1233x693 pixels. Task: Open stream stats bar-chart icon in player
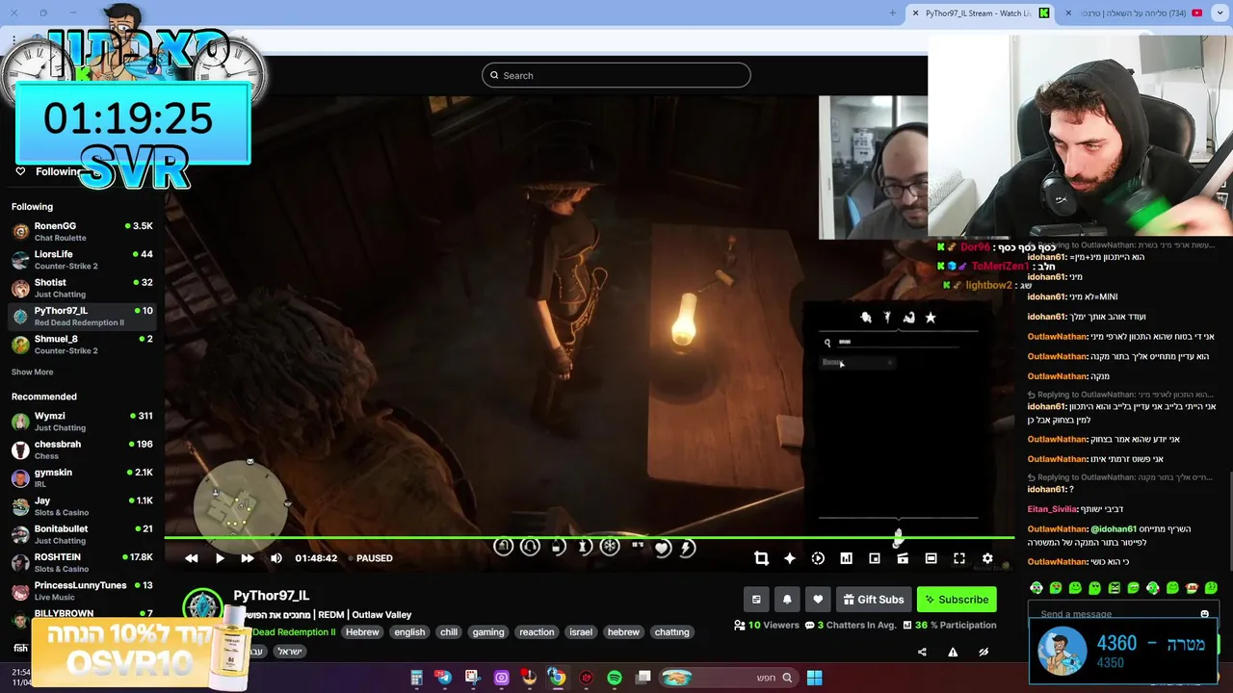click(x=846, y=558)
